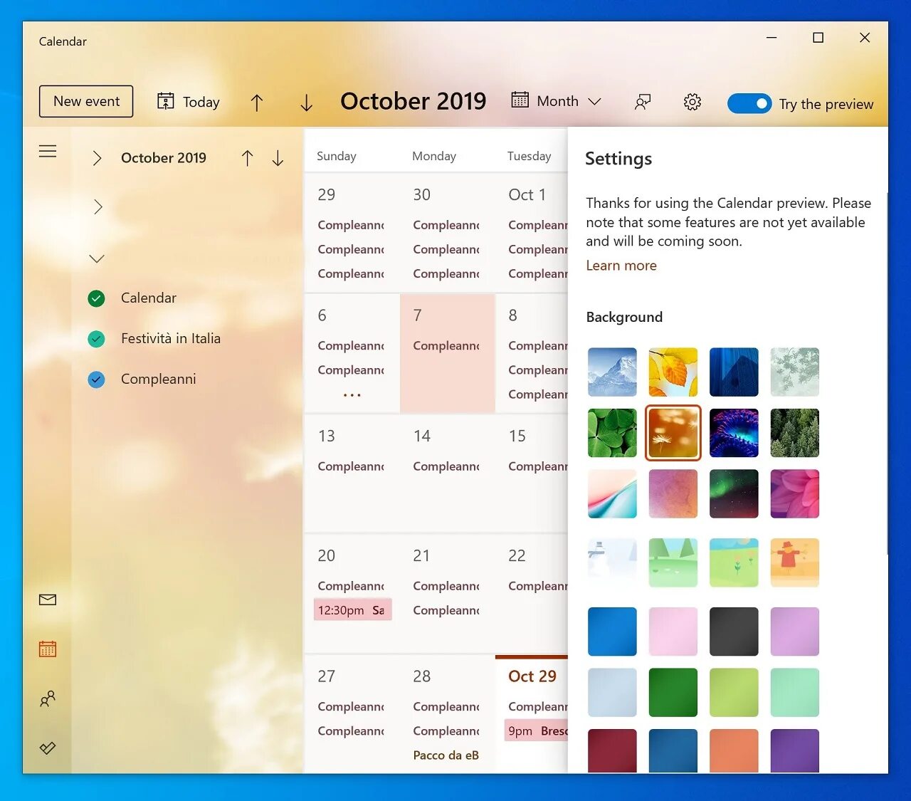Go to previous month with up arrow
Screen dimensions: 911x801
(257, 103)
